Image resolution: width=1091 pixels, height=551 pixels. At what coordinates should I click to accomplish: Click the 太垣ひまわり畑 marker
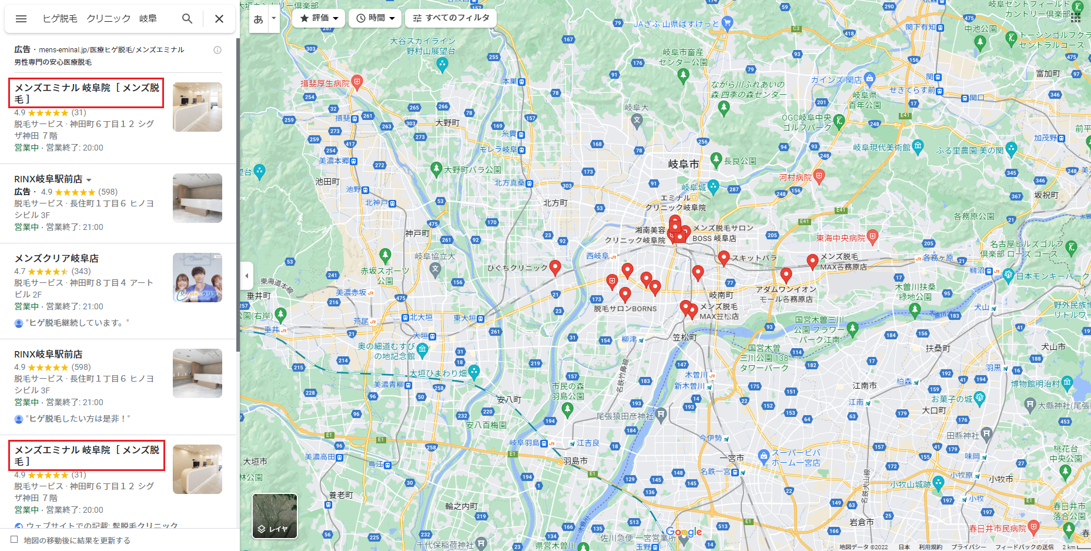tap(474, 372)
